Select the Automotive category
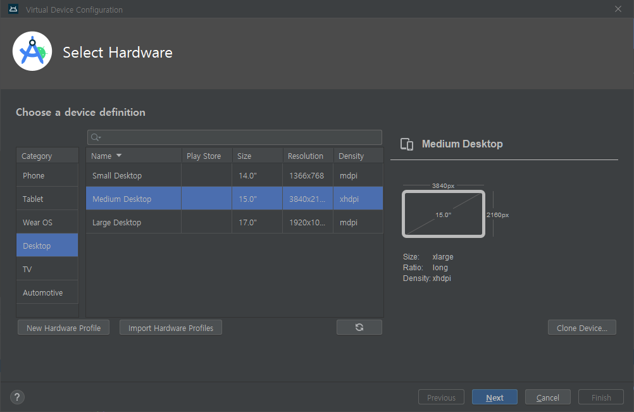Image resolution: width=634 pixels, height=412 pixels. [x=47, y=293]
